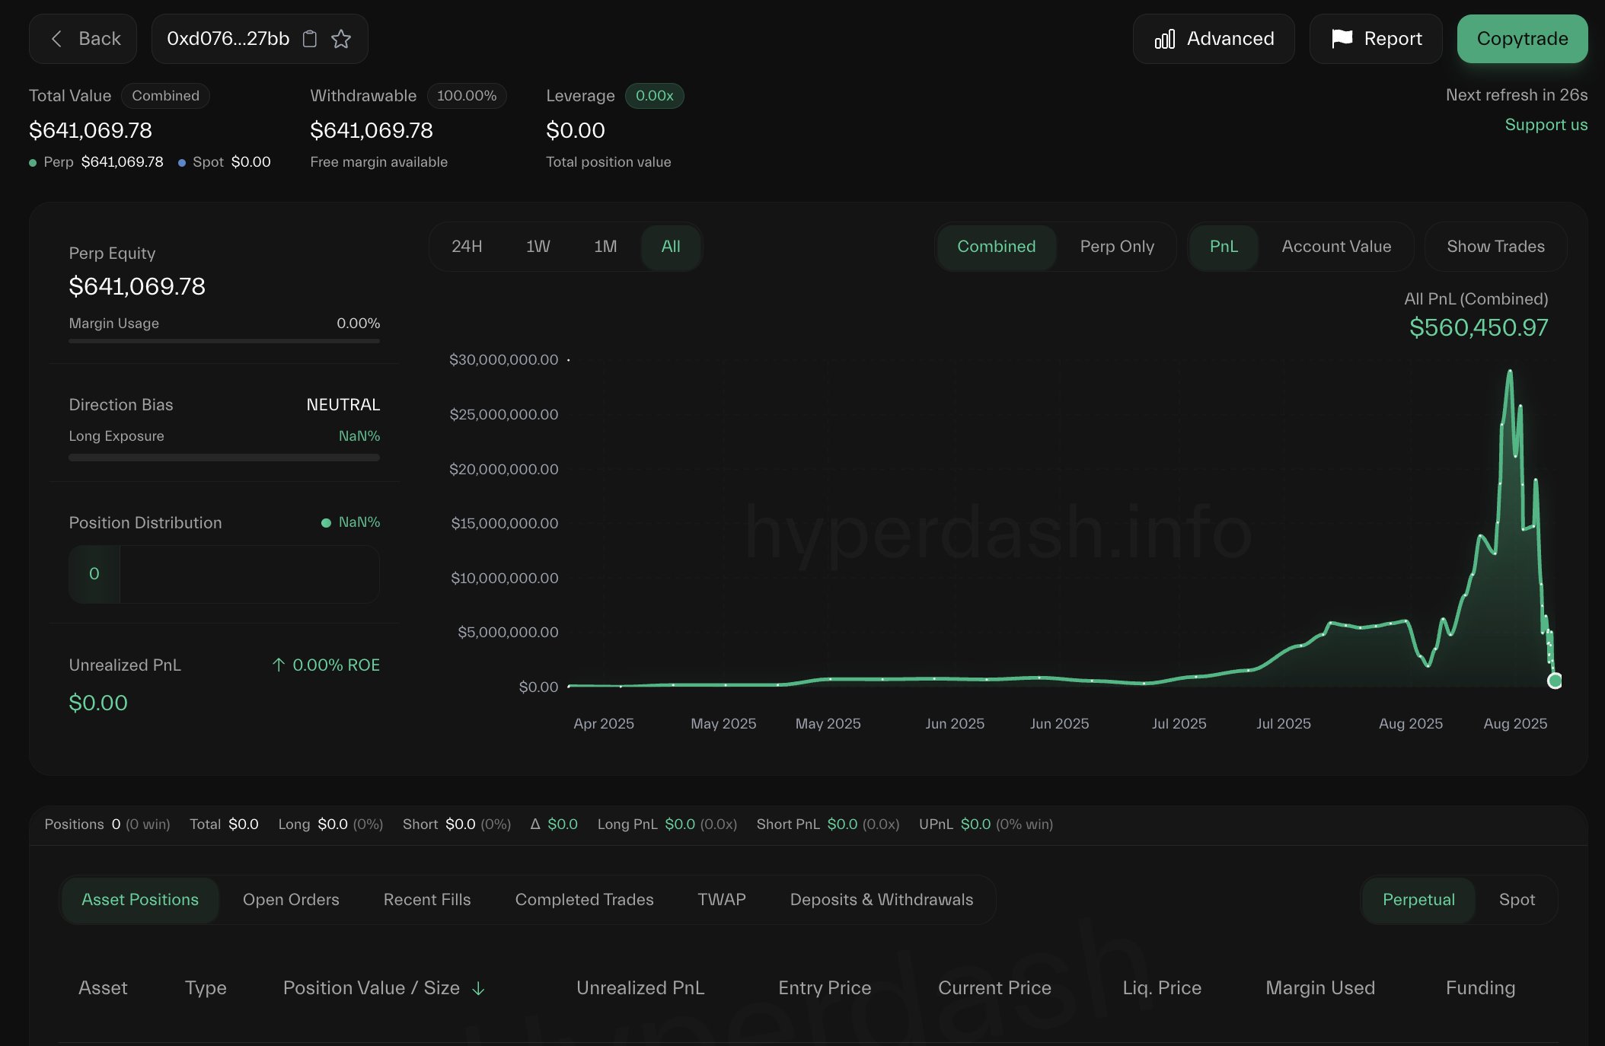Click 'Positions 0 (0 win)' summary stat

coord(107,824)
